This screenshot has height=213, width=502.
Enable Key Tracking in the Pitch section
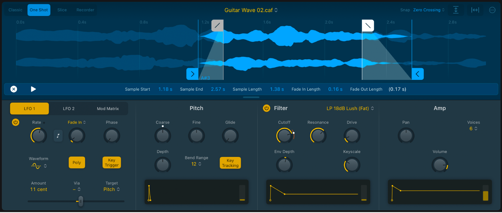tap(230, 163)
